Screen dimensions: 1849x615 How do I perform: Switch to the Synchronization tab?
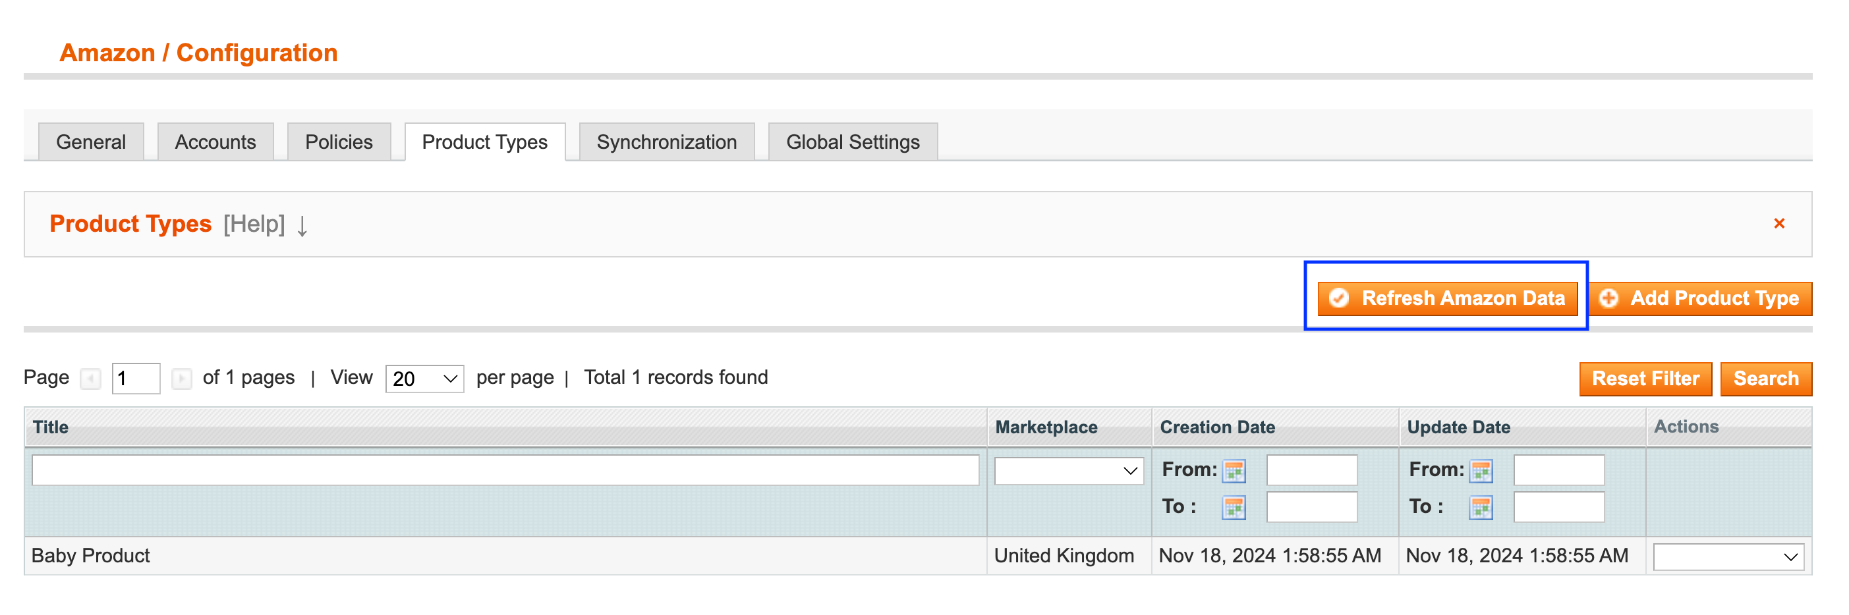click(666, 142)
